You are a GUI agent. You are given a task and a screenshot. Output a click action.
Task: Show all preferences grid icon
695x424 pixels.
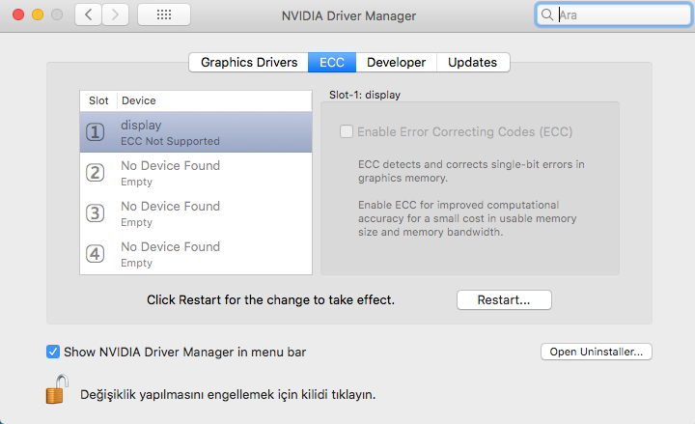click(x=163, y=15)
